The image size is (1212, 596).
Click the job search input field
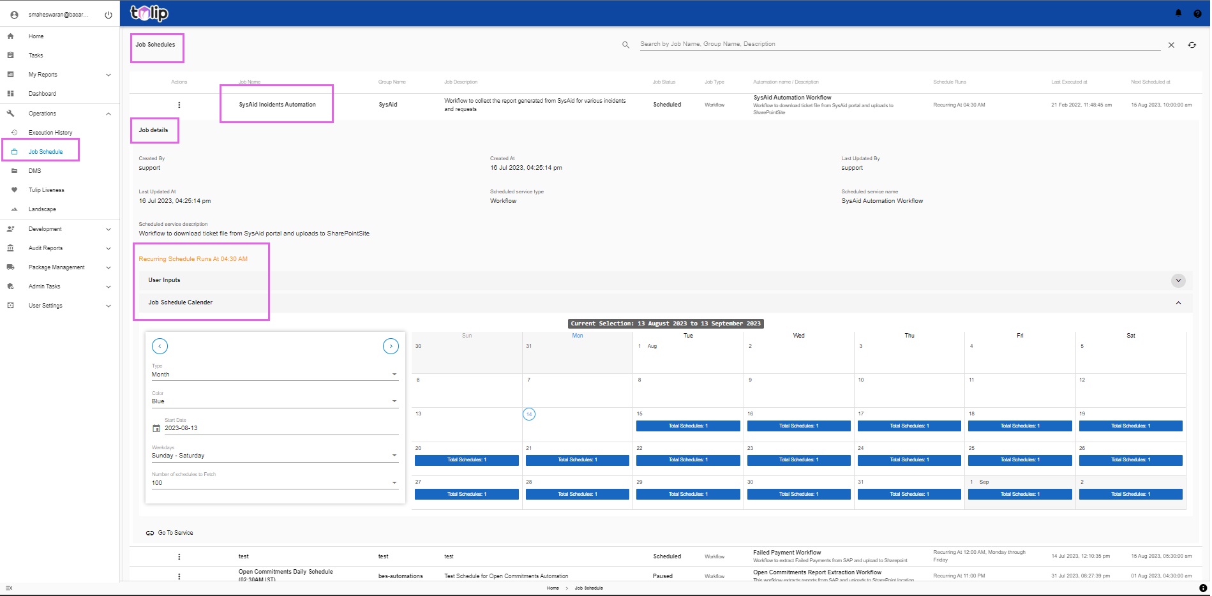(900, 45)
